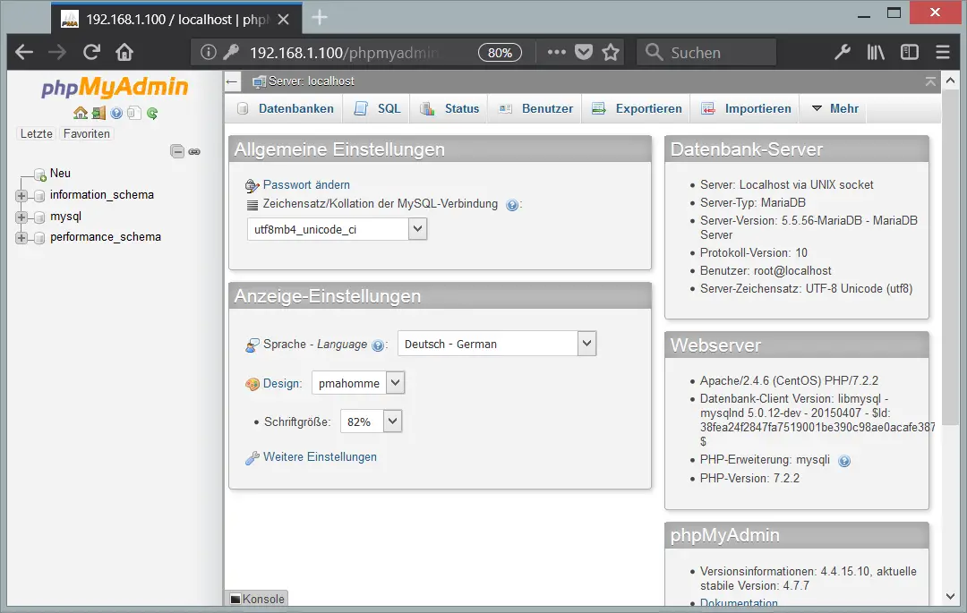Collapse all navigation tree items icon
Viewport: 967px width, 613px height.
click(177, 151)
